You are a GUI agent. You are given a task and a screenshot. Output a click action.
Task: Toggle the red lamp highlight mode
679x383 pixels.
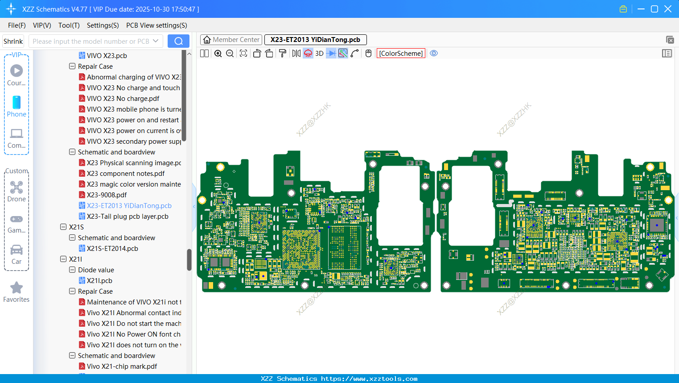pyautogui.click(x=308, y=54)
